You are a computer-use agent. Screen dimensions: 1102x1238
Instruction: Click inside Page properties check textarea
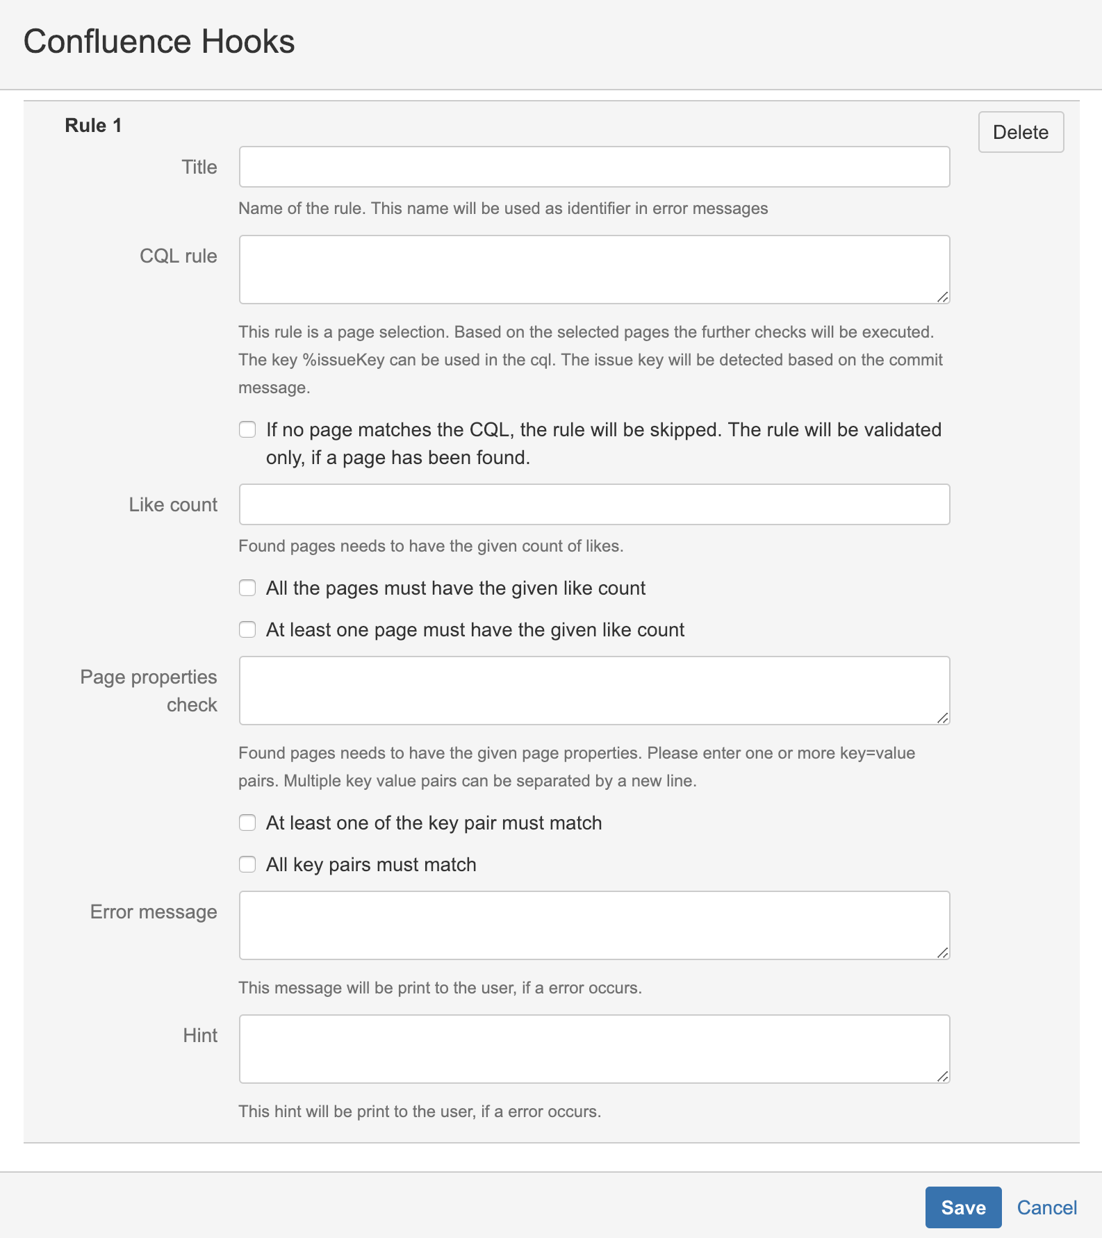pos(594,691)
